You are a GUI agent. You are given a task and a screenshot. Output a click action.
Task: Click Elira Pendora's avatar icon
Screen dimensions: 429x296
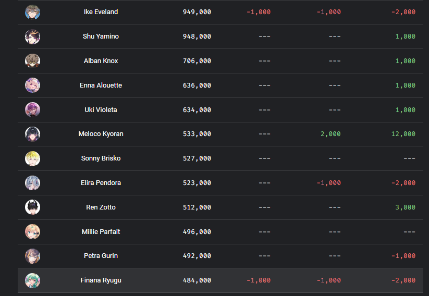coord(32,183)
